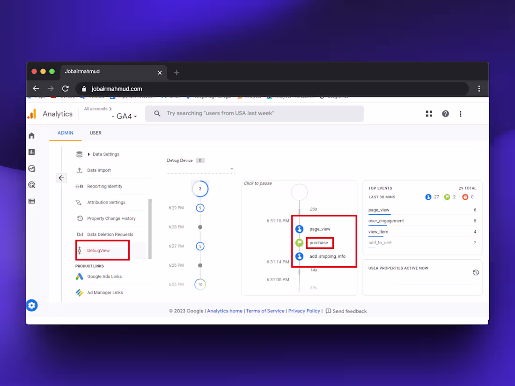Expand the Debug Device dropdown
This screenshot has width=515, height=386.
pyautogui.click(x=232, y=169)
